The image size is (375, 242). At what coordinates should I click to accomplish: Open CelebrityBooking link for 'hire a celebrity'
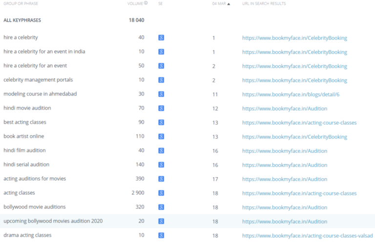pos(294,38)
